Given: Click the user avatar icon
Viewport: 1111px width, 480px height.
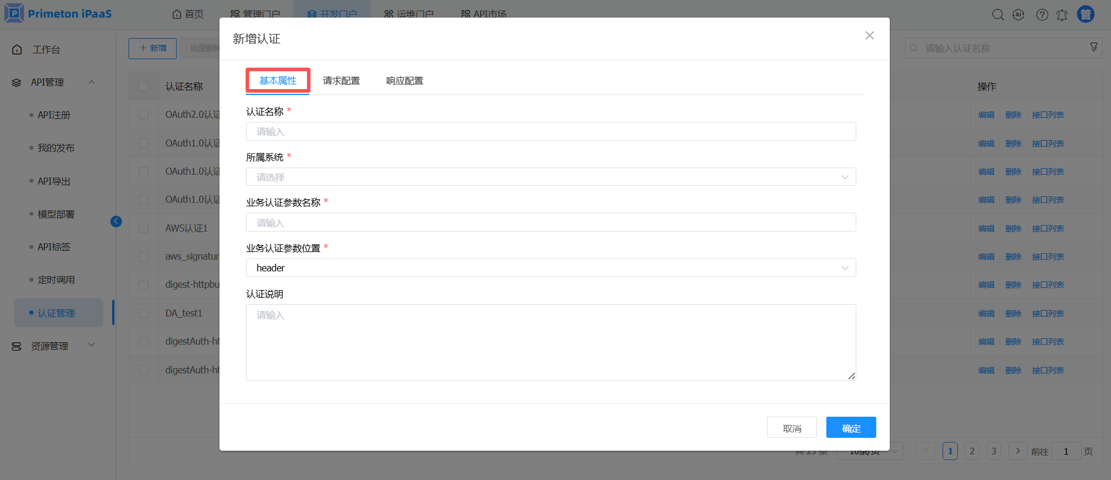Looking at the screenshot, I should (1085, 14).
